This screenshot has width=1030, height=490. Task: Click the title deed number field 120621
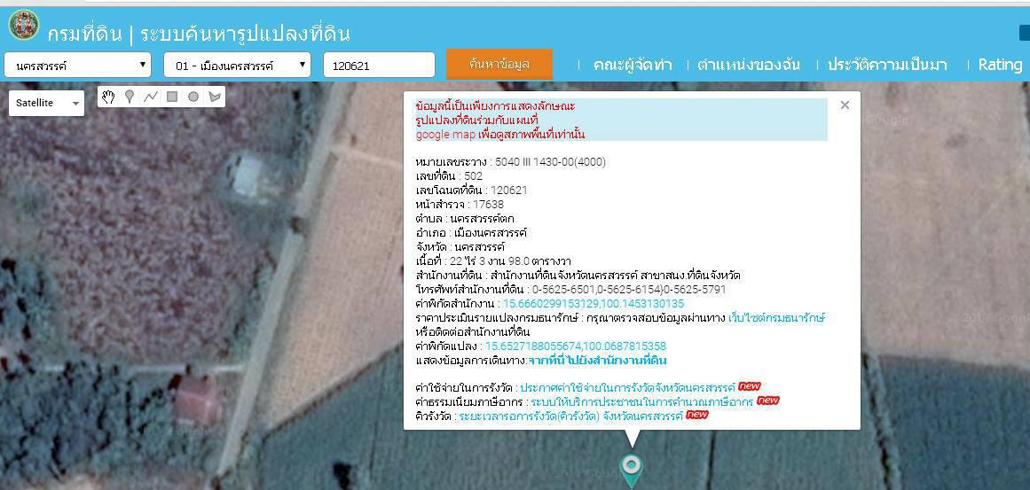(379, 65)
